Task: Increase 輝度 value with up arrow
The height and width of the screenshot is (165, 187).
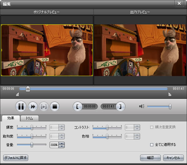Action: (61, 126)
